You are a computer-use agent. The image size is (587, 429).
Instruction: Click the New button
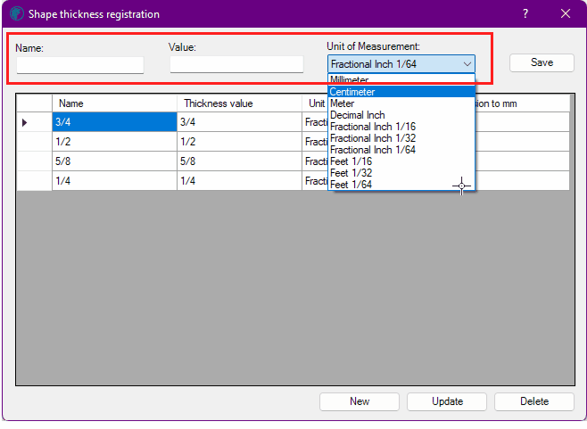coord(360,401)
